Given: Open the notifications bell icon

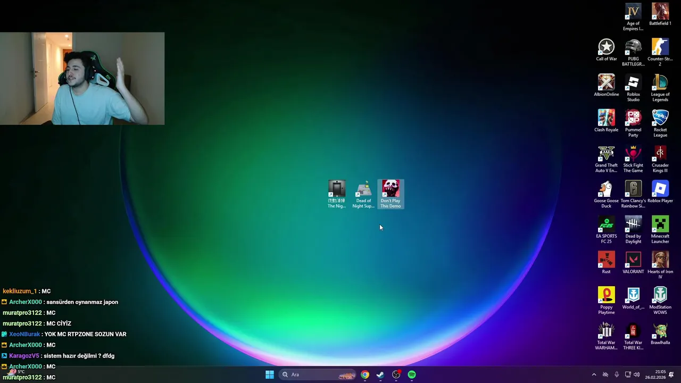Looking at the screenshot, I should [x=671, y=374].
